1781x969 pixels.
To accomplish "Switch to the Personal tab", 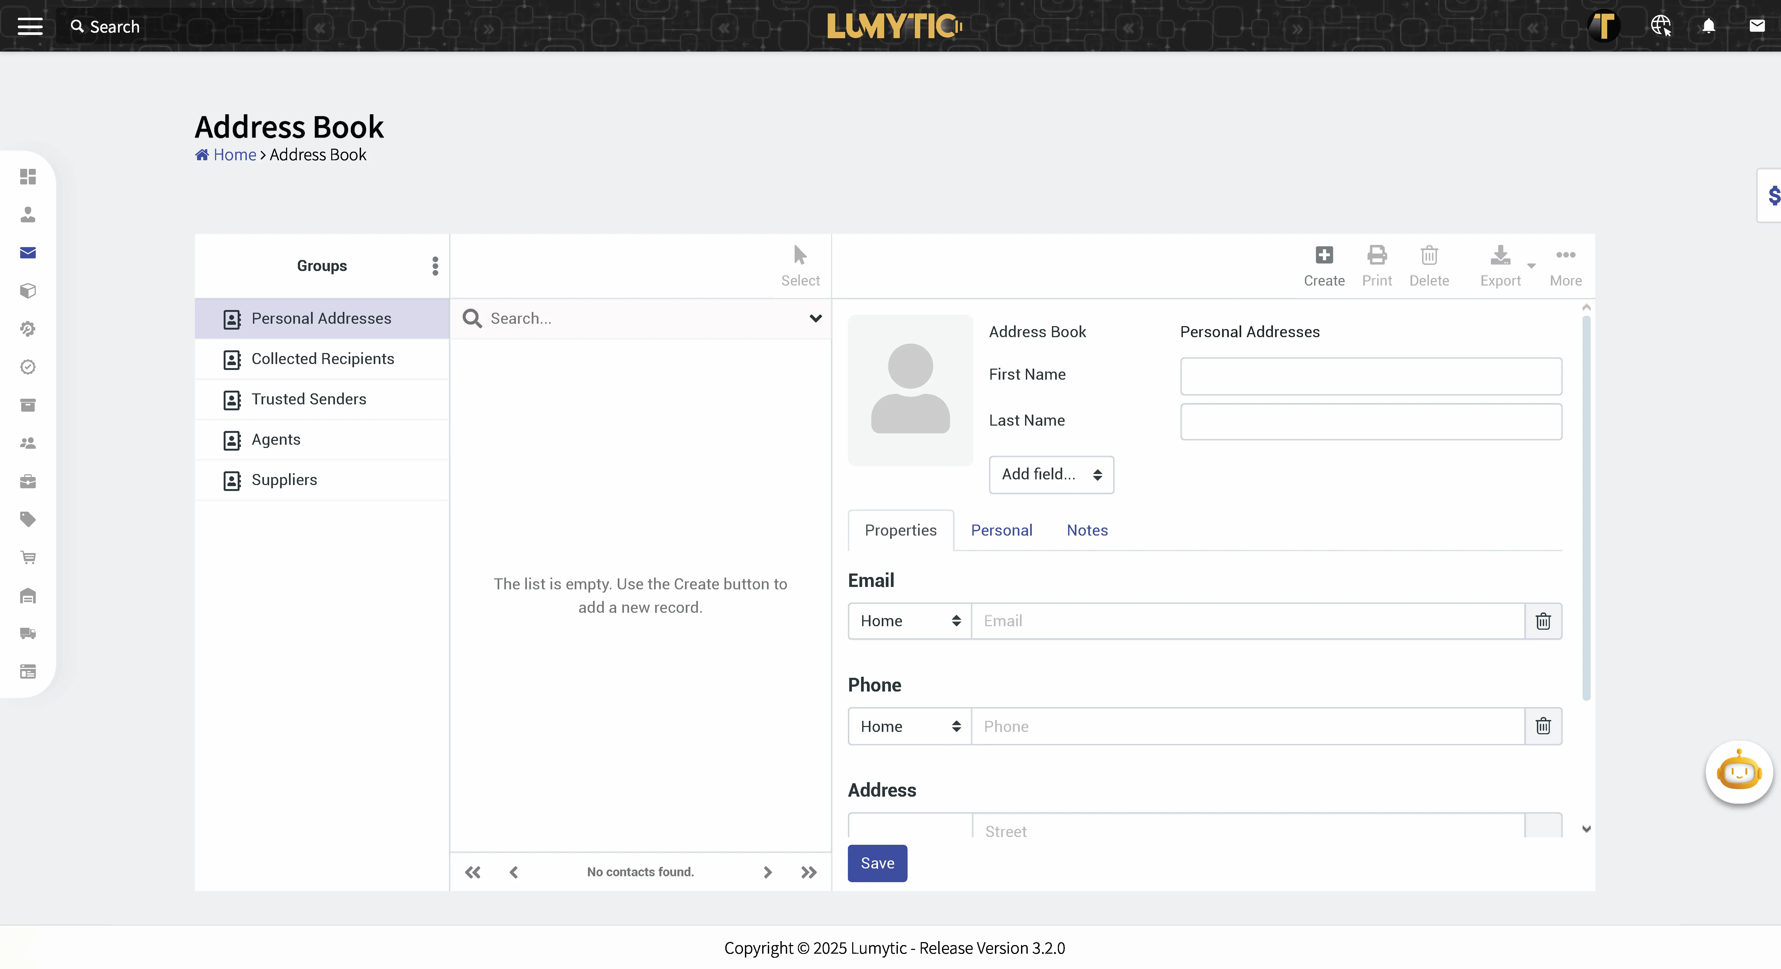I will coord(1002,530).
